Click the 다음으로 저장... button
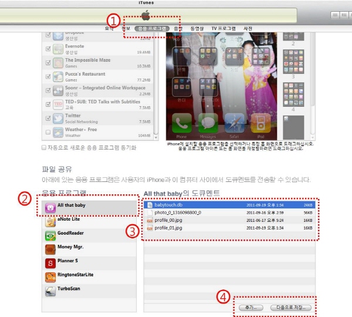Screen dimensions: 352x317 [x=291, y=308]
